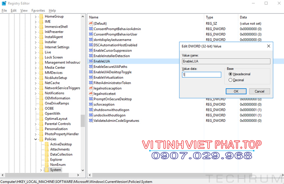284x184 pixels.
Task: Click the Registry Editor app icon in title bar
Action: click(4, 3)
